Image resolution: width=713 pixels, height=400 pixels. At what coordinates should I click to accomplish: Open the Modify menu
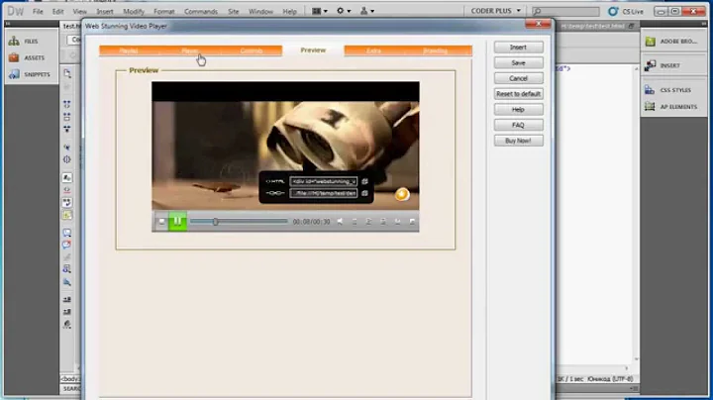[134, 11]
